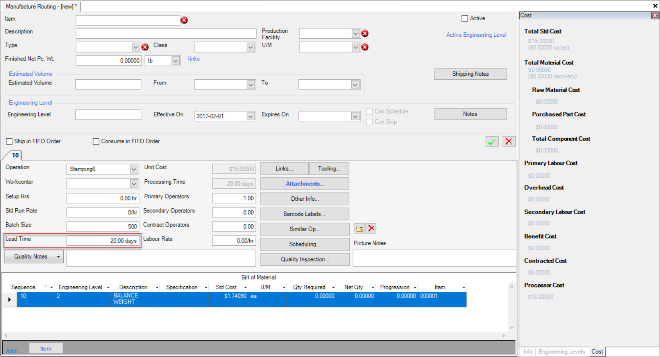Image resolution: width=660 pixels, height=357 pixels.
Task: Enable the Active checkbox
Action: pos(465,18)
